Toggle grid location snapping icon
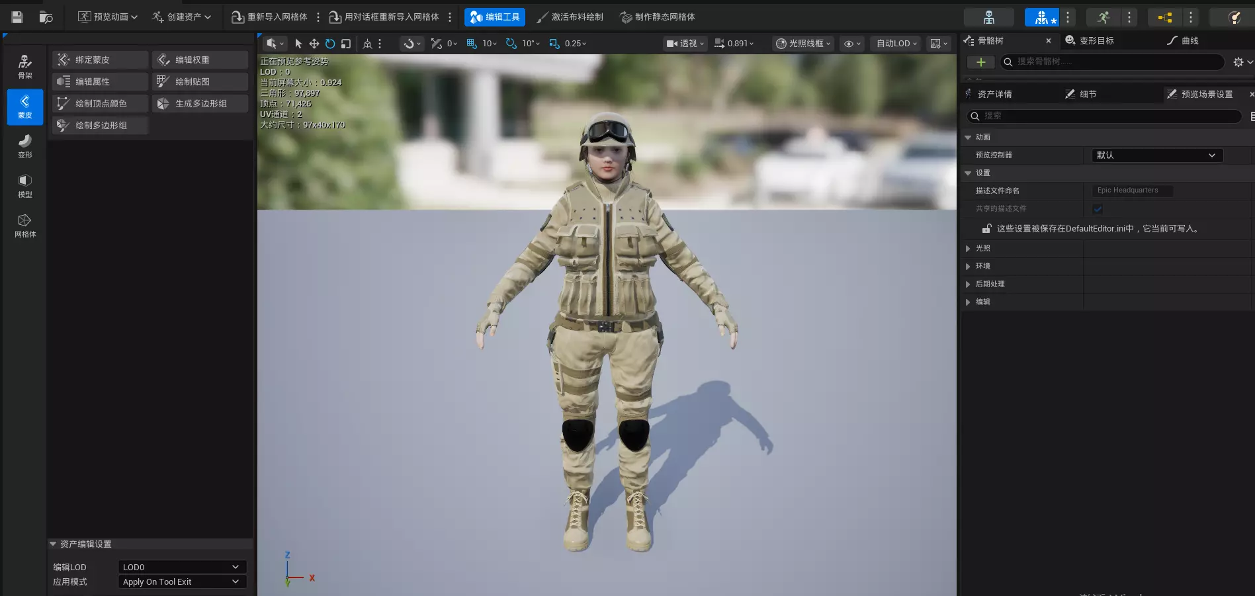The width and height of the screenshot is (1255, 596). [x=472, y=44]
